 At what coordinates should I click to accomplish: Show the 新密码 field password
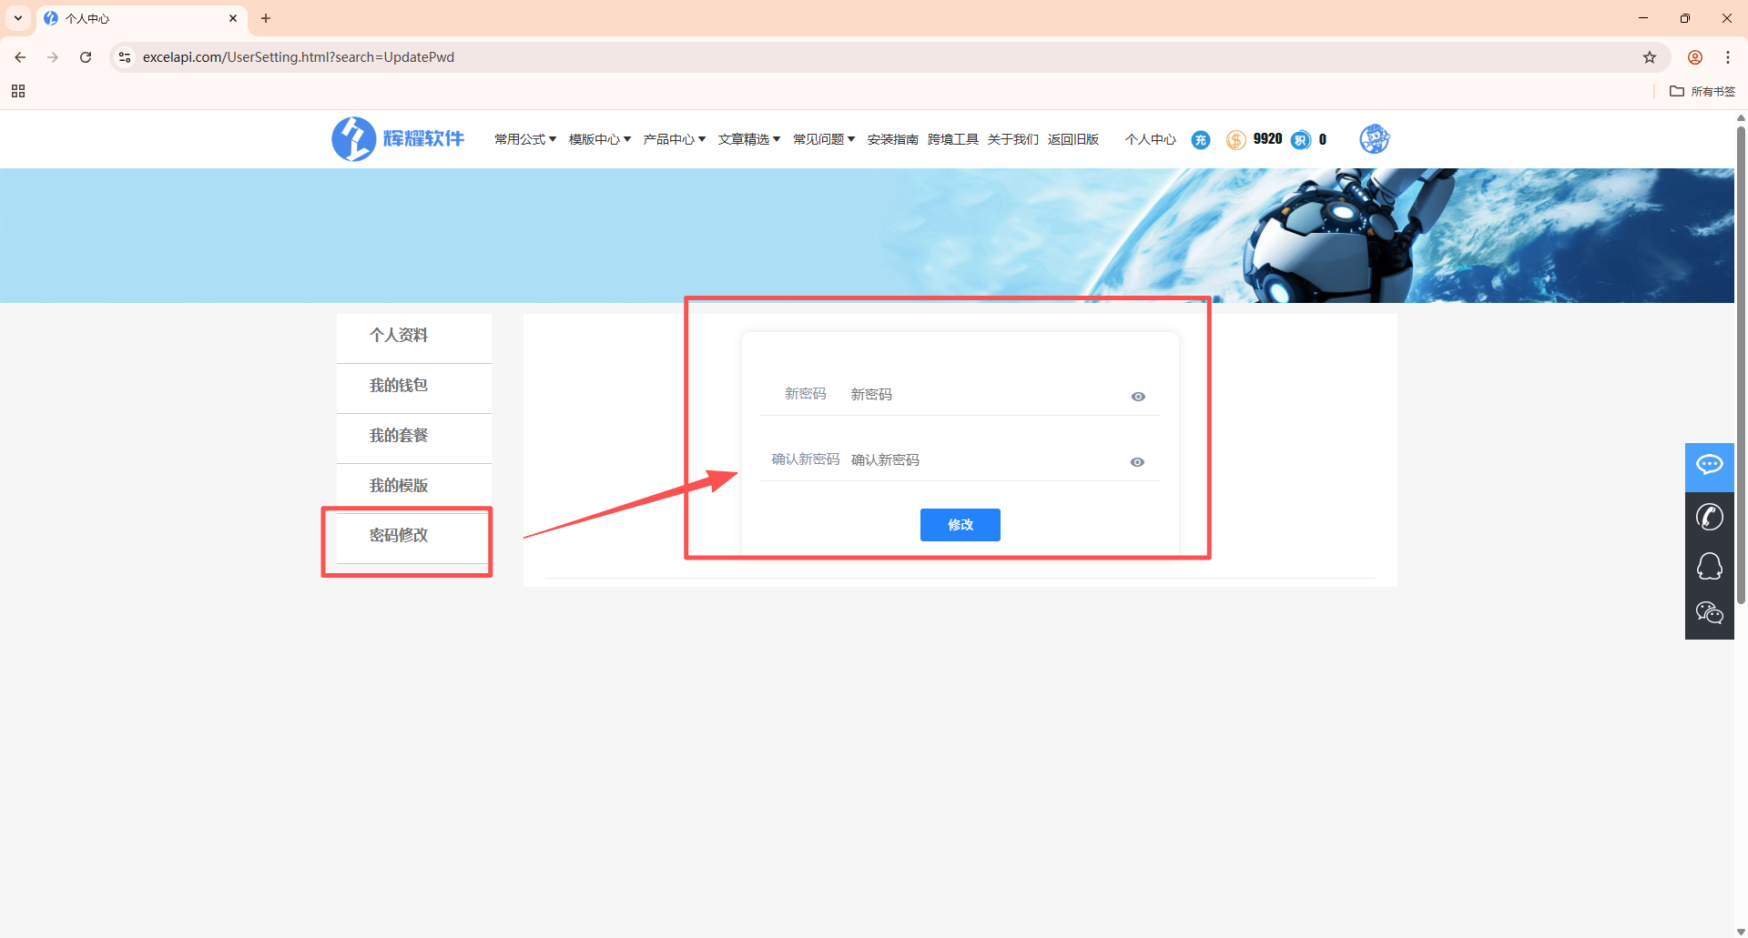coord(1138,397)
